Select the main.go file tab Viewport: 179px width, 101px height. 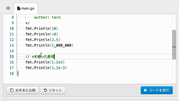26,8
